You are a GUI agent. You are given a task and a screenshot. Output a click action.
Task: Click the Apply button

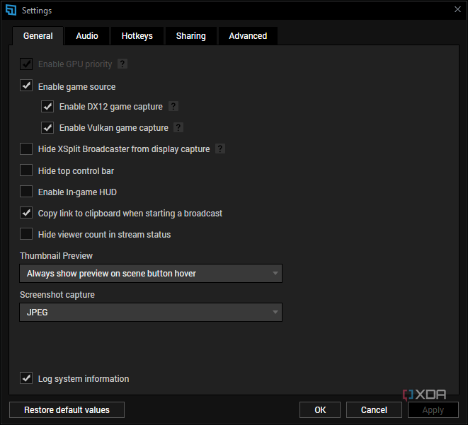(x=433, y=410)
